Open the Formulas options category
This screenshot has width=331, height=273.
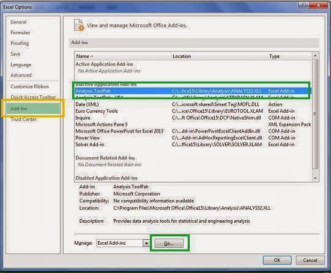tap(20, 33)
